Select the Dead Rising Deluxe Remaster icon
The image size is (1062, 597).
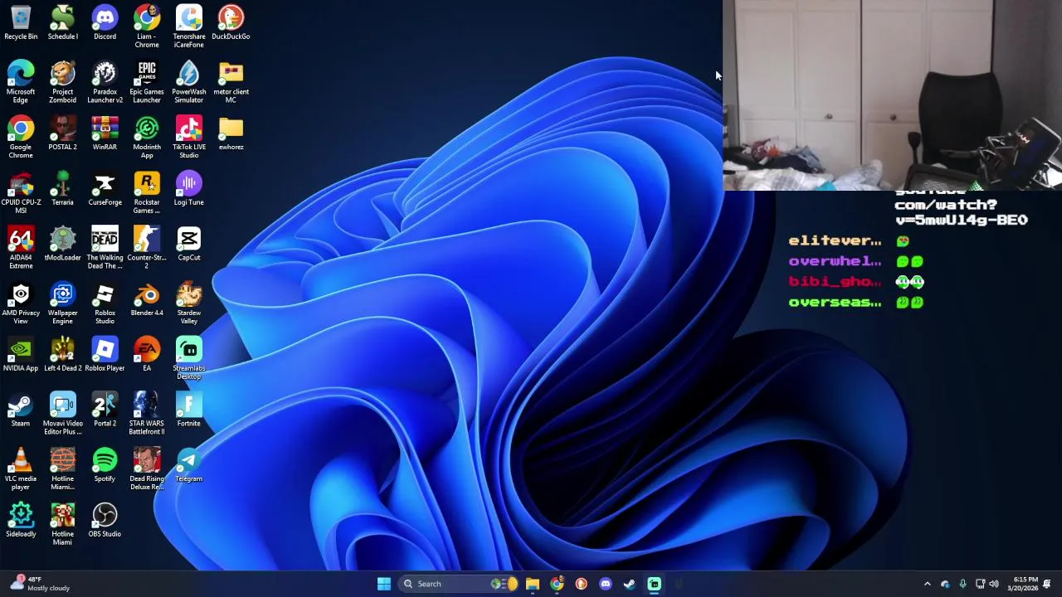147,469
